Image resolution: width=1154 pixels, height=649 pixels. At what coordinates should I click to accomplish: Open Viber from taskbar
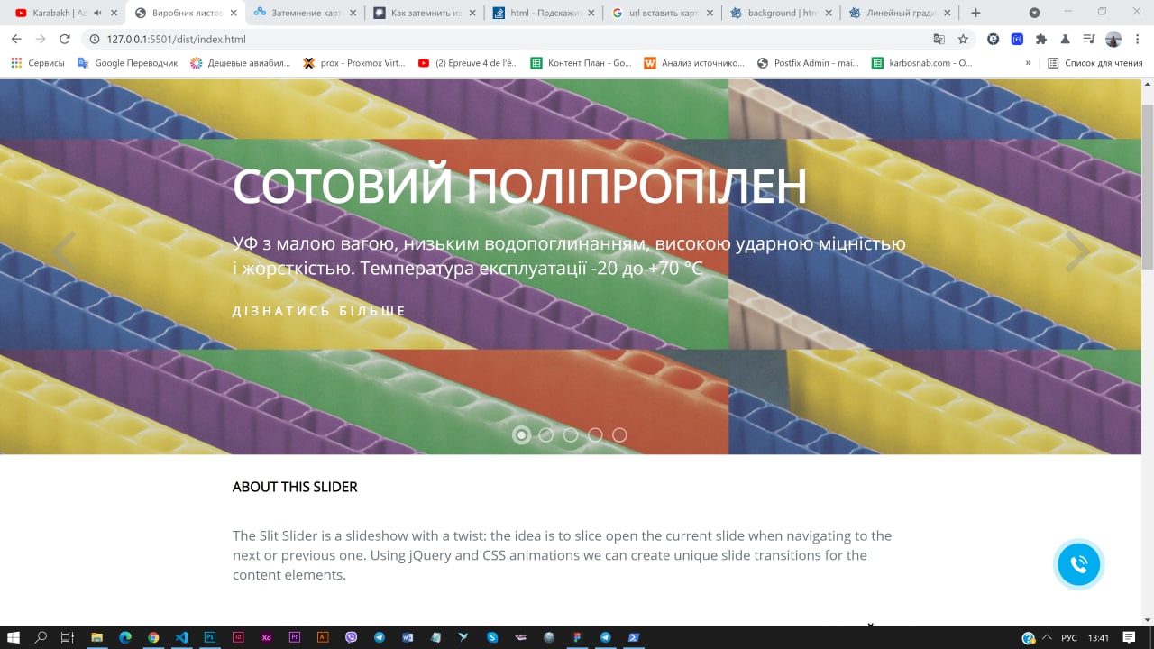click(351, 637)
